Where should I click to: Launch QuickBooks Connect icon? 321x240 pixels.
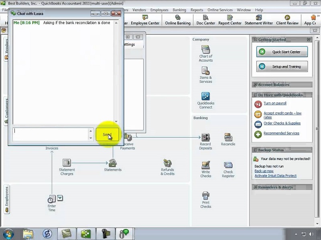[x=205, y=96]
